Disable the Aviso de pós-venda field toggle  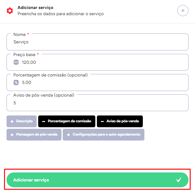click(x=120, y=121)
